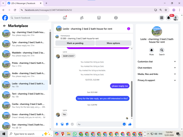Reload the page in the browser
The width and height of the screenshot is (183, 137).
[x=15, y=10]
